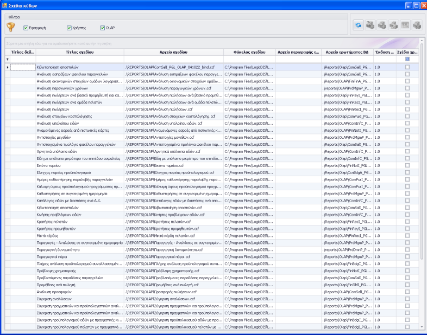The height and width of the screenshot is (335, 427).
Task: Check the box in the Μικτό κέρδος row
Action: 407,236
